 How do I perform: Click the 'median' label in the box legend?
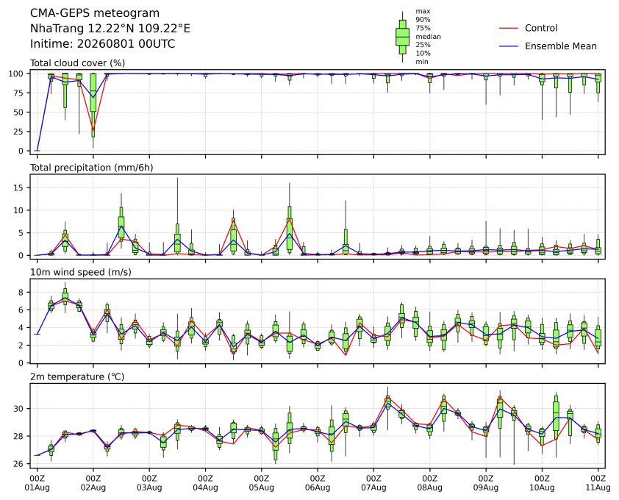click(428, 36)
